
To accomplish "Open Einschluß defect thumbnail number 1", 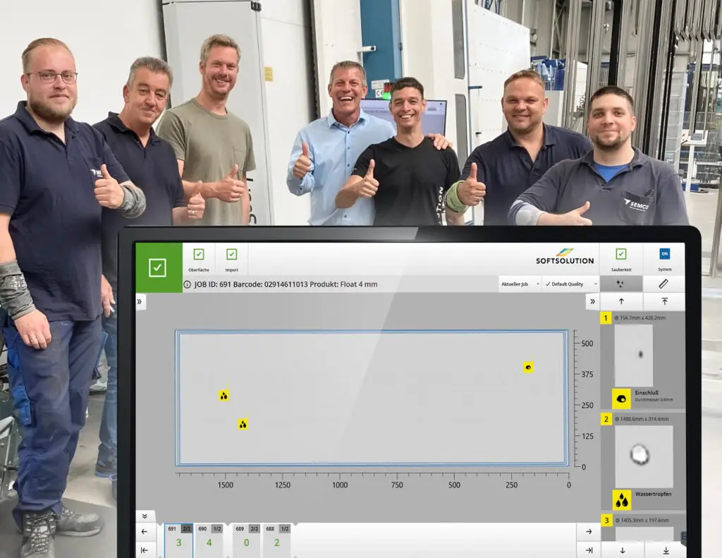I will (x=633, y=356).
